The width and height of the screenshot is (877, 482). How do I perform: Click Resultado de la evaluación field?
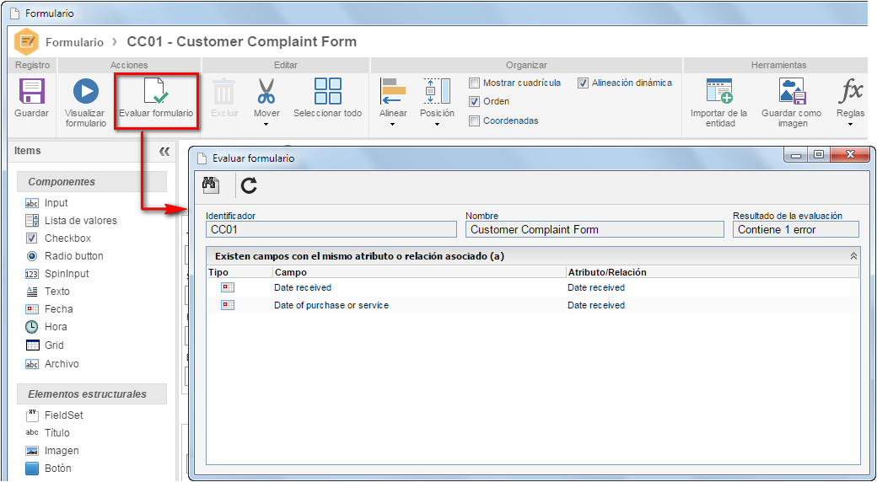tap(796, 229)
